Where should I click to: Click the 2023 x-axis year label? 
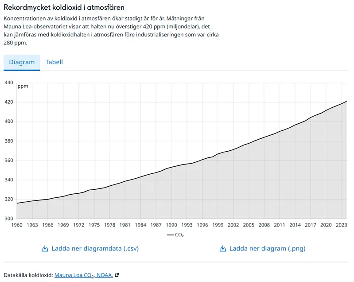(341, 225)
